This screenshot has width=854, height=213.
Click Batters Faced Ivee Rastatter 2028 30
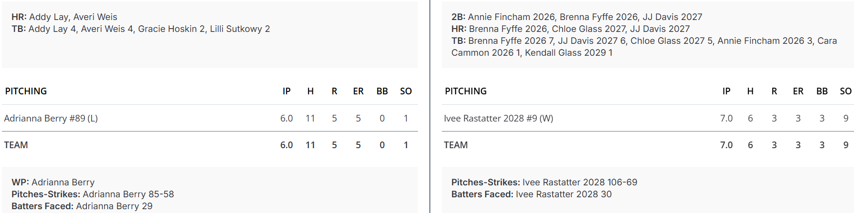[x=531, y=194]
